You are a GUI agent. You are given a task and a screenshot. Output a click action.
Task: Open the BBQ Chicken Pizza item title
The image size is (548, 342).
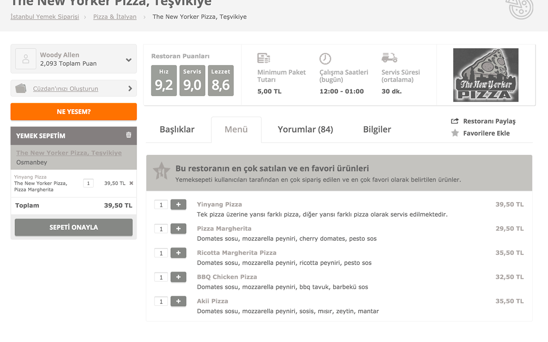227,277
